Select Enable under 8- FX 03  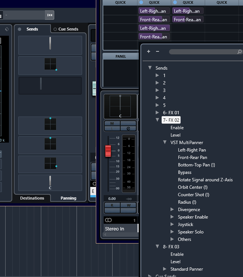coord(177,254)
